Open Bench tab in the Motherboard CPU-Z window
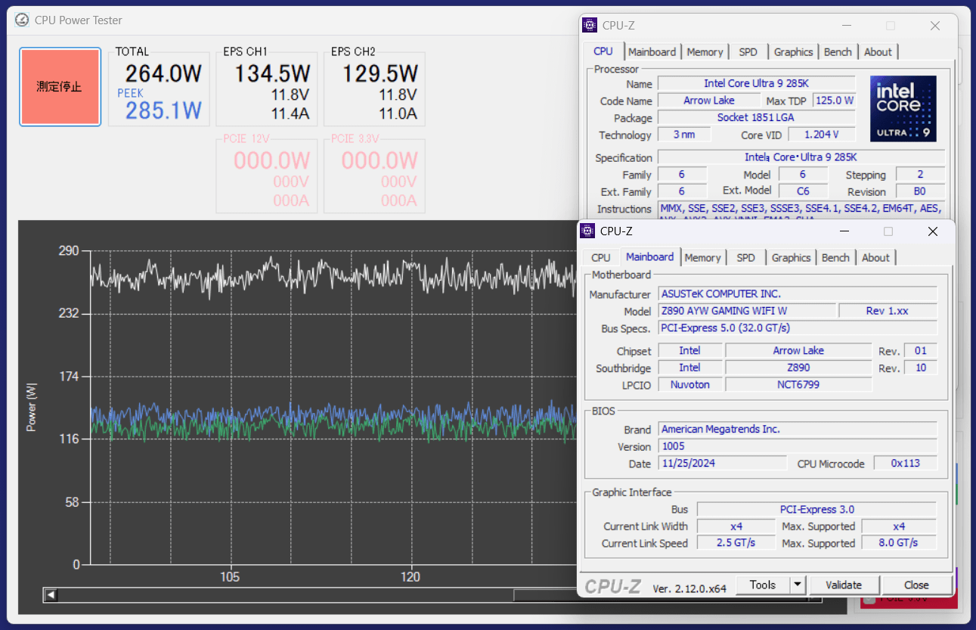The height and width of the screenshot is (630, 976). (835, 258)
